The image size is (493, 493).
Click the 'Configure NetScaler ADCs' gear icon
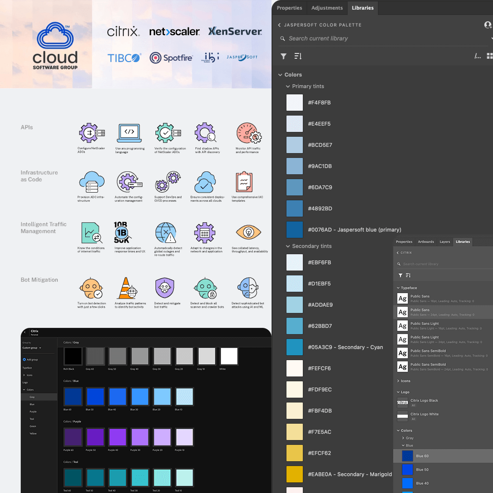coord(91,133)
